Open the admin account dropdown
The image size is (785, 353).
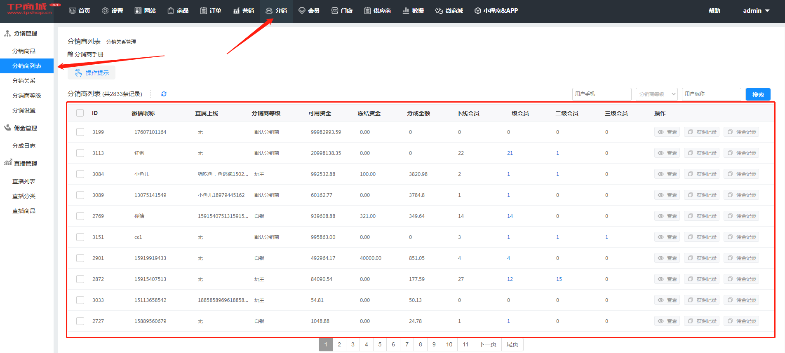[x=756, y=11]
